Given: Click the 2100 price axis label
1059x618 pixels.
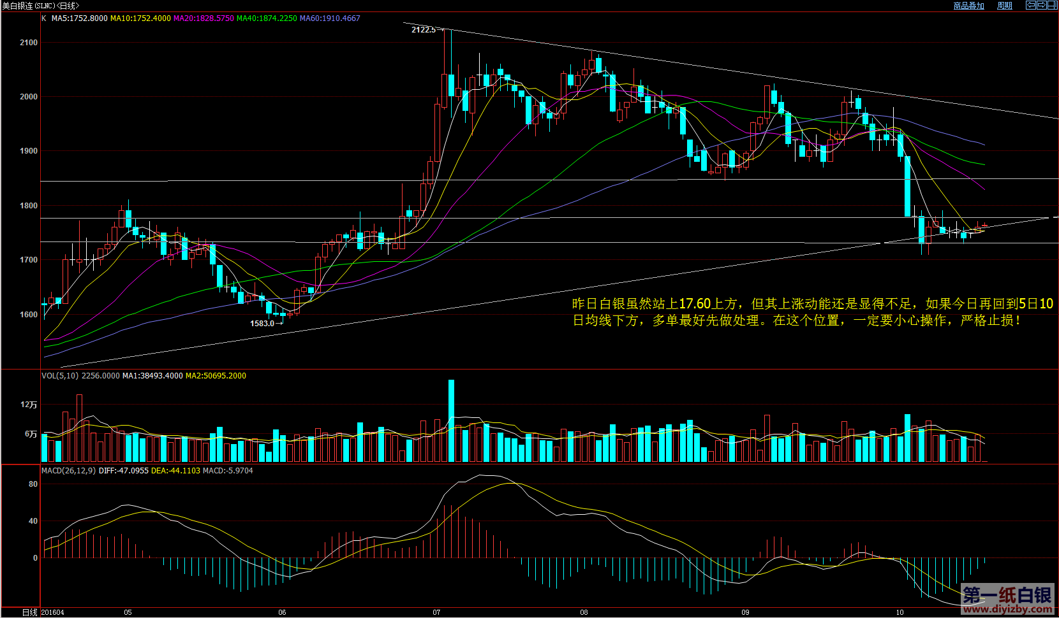Looking at the screenshot, I should point(29,43).
